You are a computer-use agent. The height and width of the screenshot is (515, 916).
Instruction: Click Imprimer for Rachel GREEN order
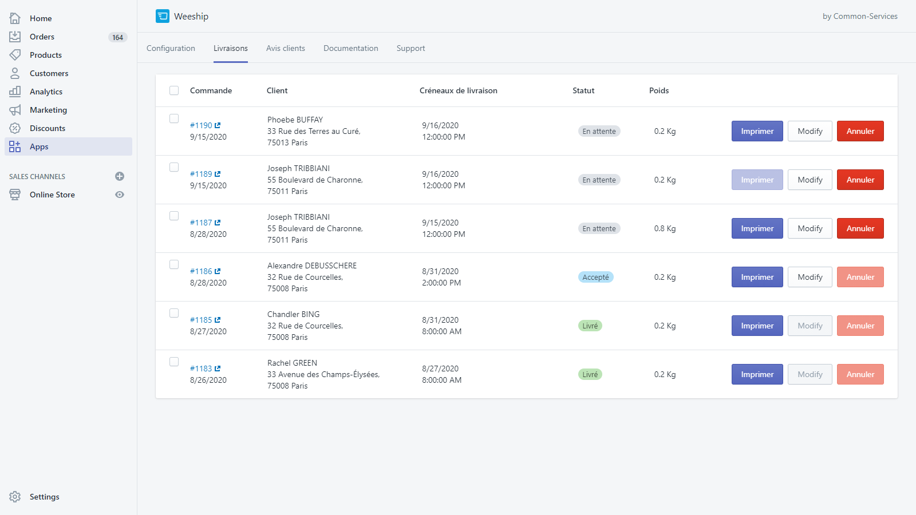coord(757,374)
